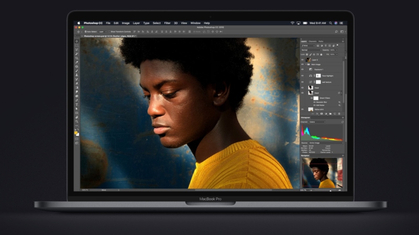
Task: Select the Move tool in the toolbox
Action: coord(77,41)
